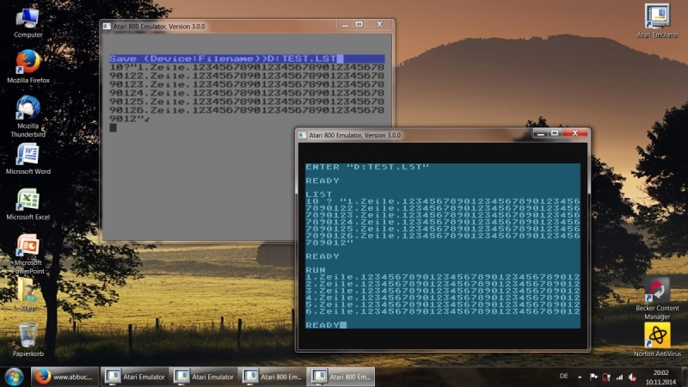Click the Show Desktop strip beside the clock
The height and width of the screenshot is (387, 688).
coord(684,378)
